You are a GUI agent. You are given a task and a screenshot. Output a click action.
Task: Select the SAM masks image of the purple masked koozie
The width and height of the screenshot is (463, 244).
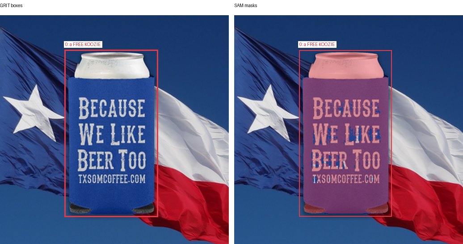coord(349,130)
